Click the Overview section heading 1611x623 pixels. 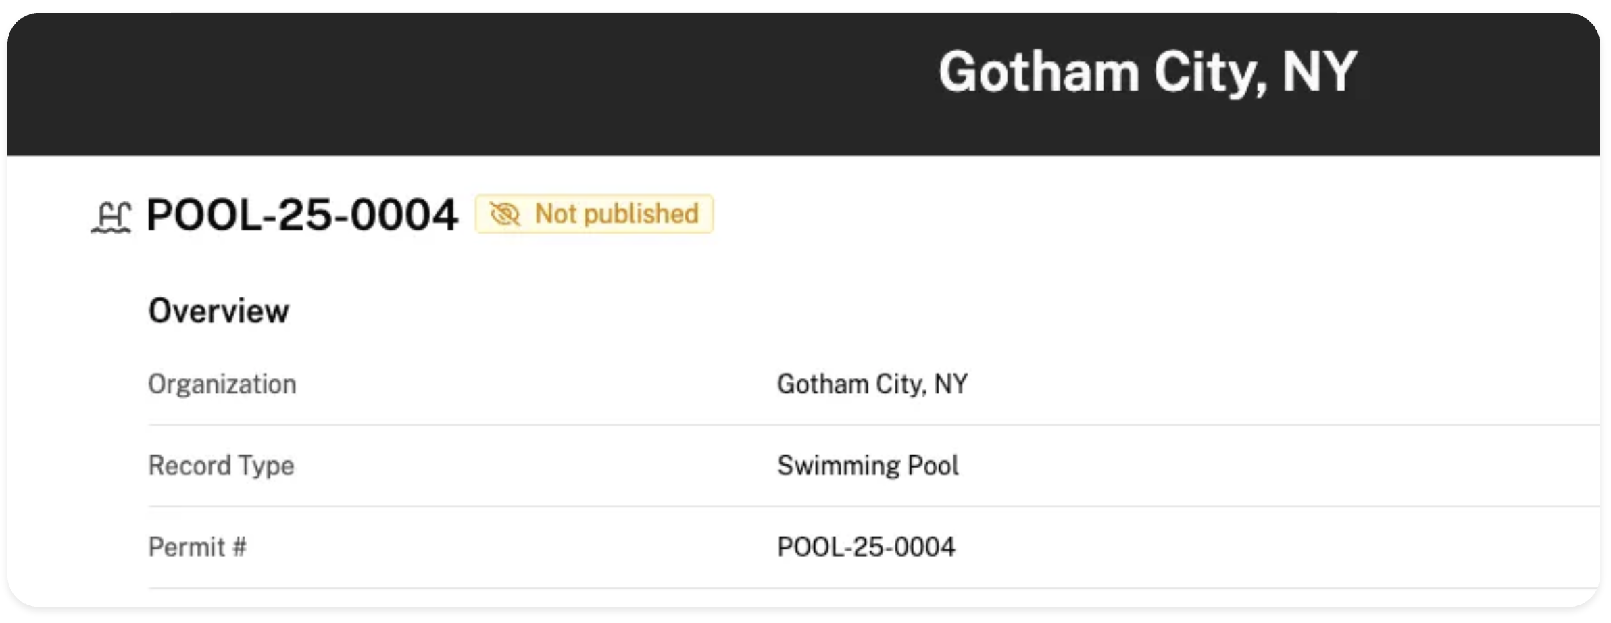pos(218,311)
